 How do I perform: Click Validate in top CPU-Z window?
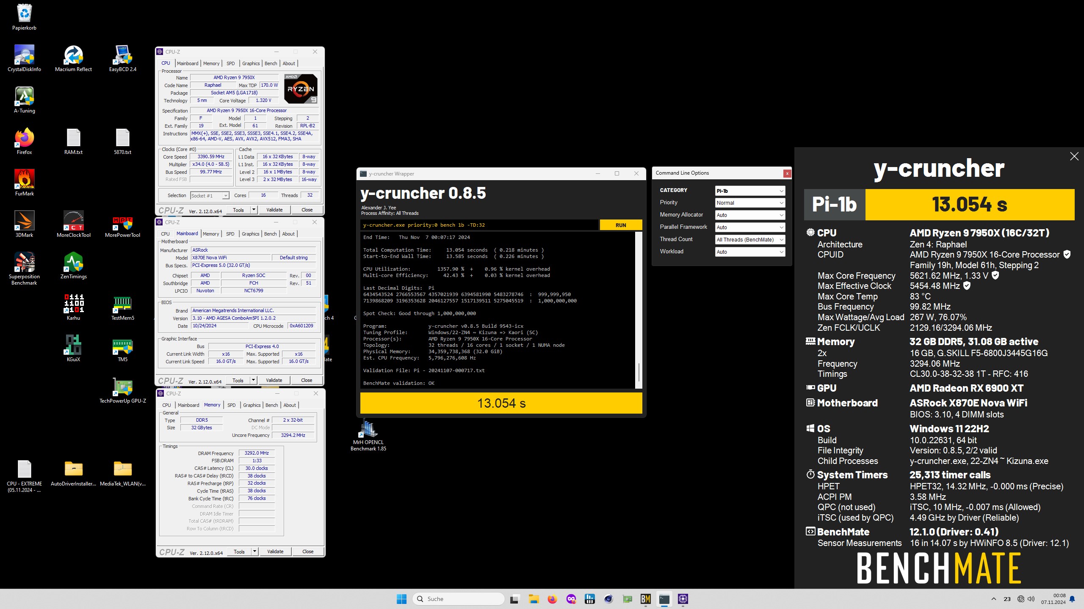(x=274, y=210)
